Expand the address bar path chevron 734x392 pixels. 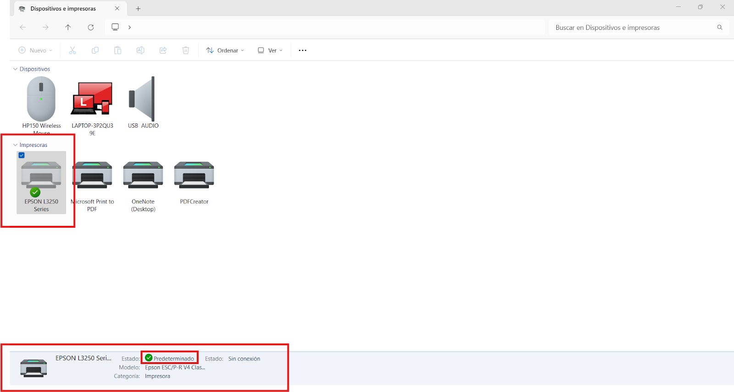tap(130, 28)
